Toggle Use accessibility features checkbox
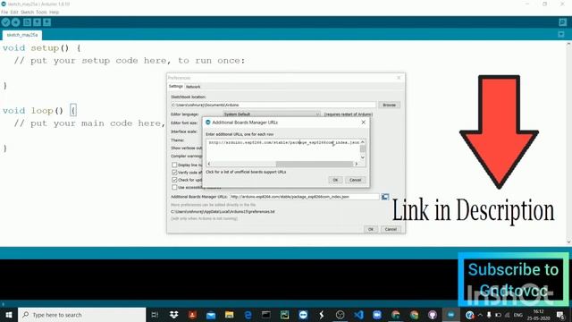The width and height of the screenshot is (572, 322). coord(174,187)
